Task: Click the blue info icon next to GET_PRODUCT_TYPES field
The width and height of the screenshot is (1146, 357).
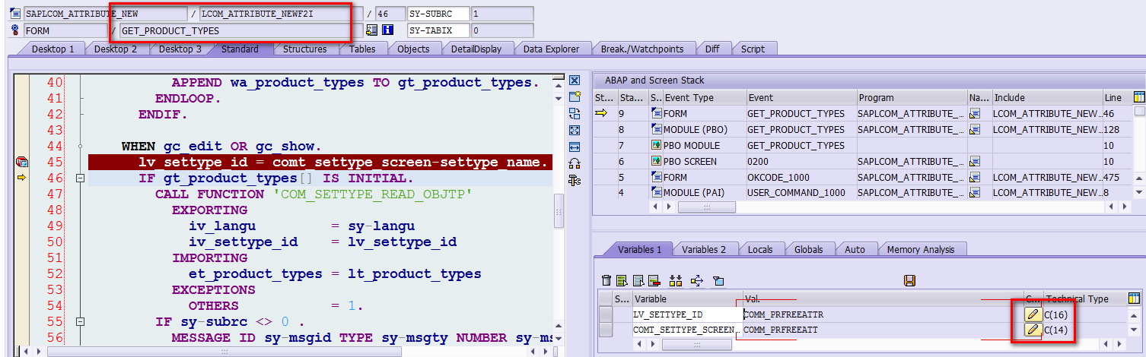Action: (x=387, y=30)
